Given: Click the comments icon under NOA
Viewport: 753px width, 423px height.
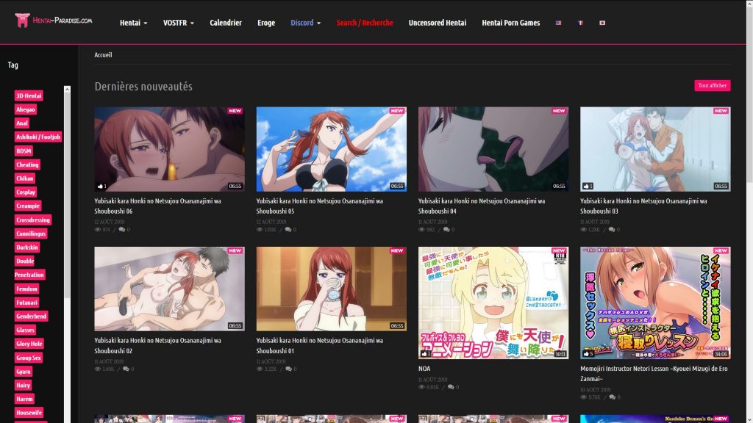Looking at the screenshot, I should (x=451, y=387).
